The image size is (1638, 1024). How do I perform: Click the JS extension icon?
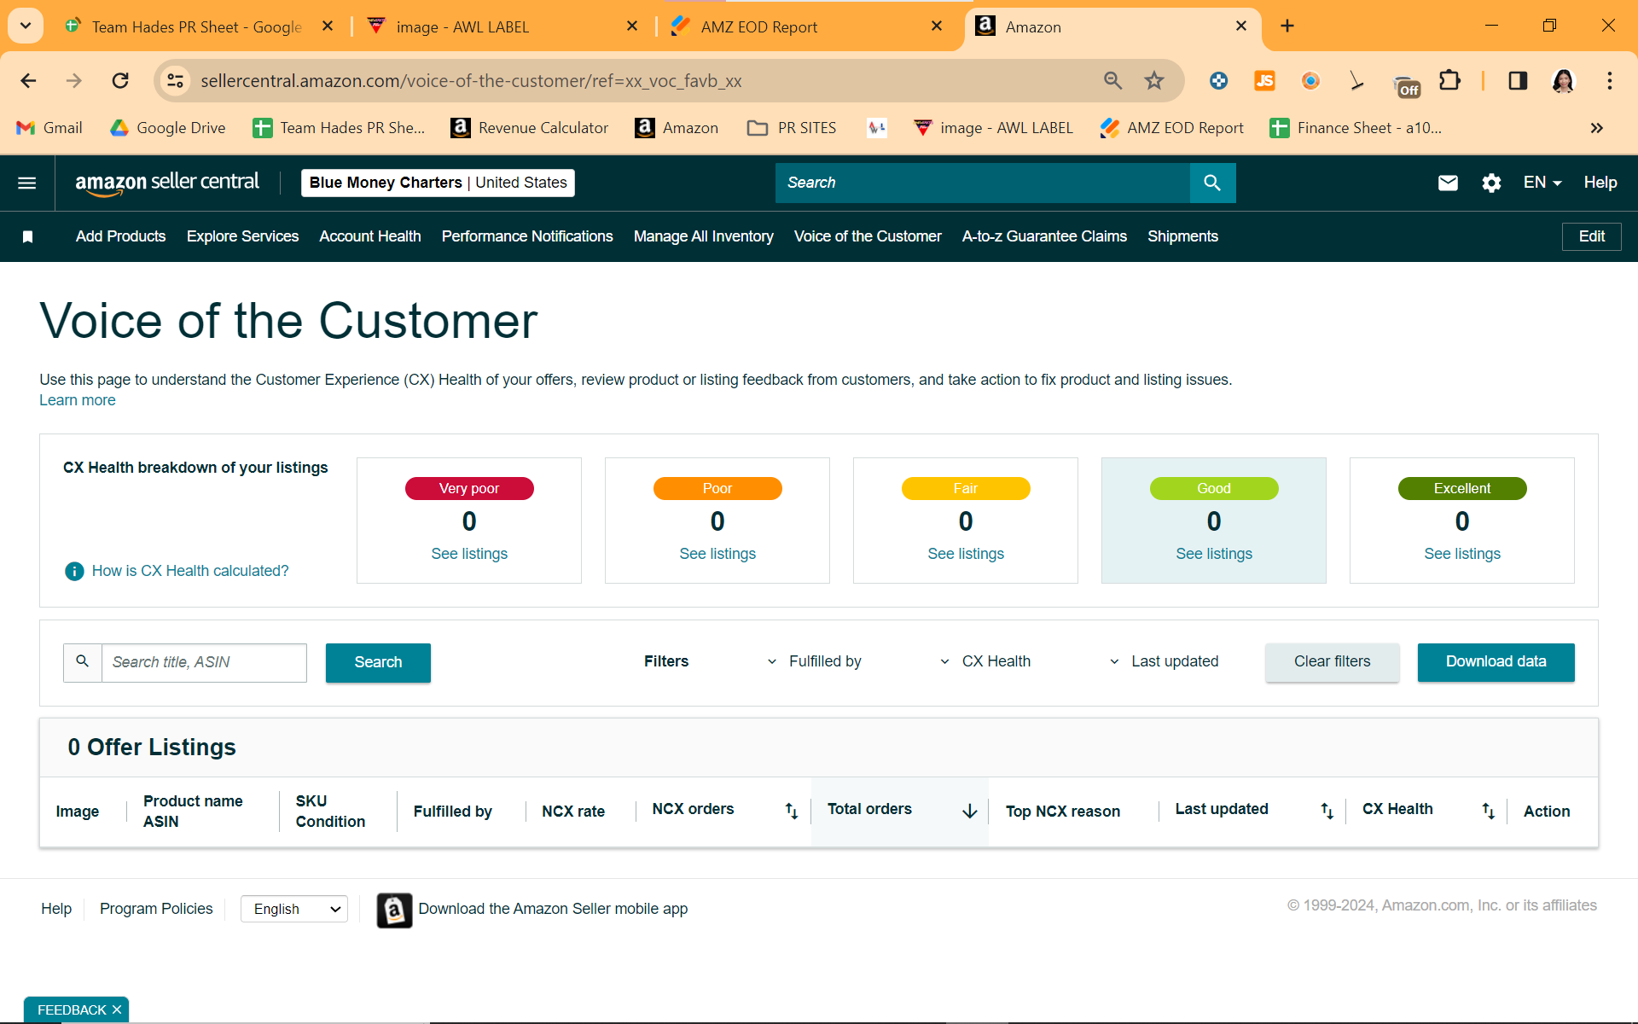(x=1264, y=81)
